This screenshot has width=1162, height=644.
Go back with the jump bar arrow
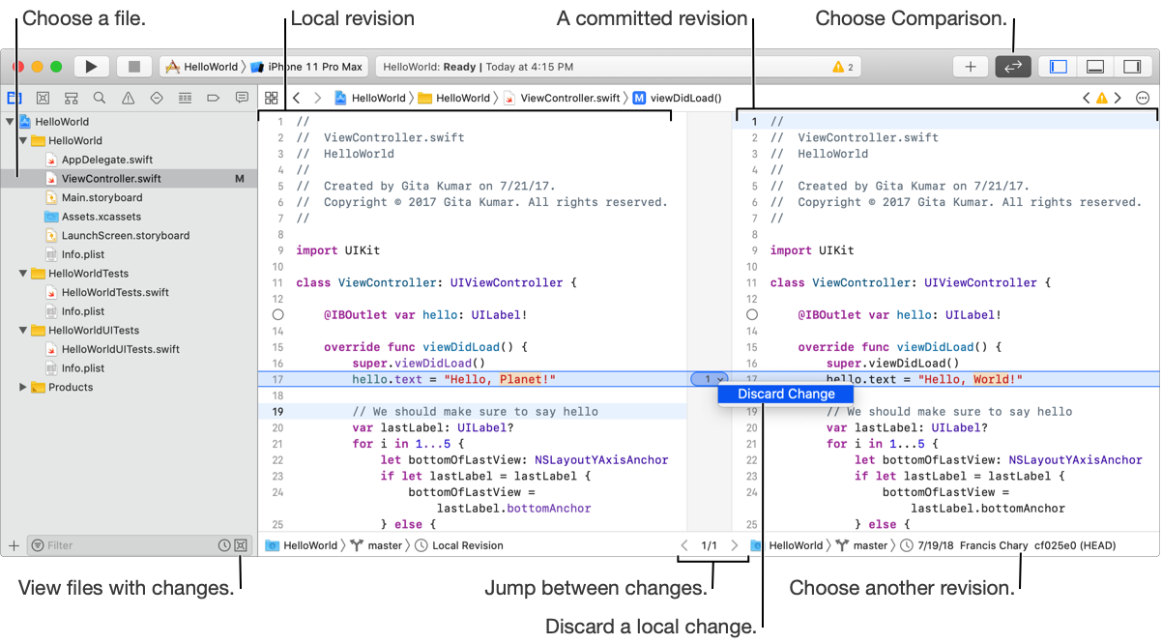pos(297,98)
